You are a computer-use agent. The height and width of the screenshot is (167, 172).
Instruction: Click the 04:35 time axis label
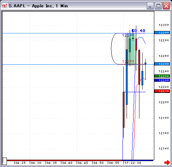(52, 163)
